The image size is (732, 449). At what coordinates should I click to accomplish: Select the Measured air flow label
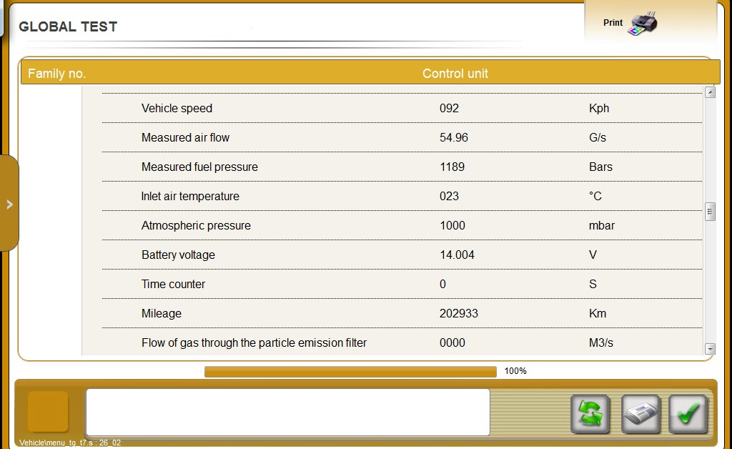(185, 138)
